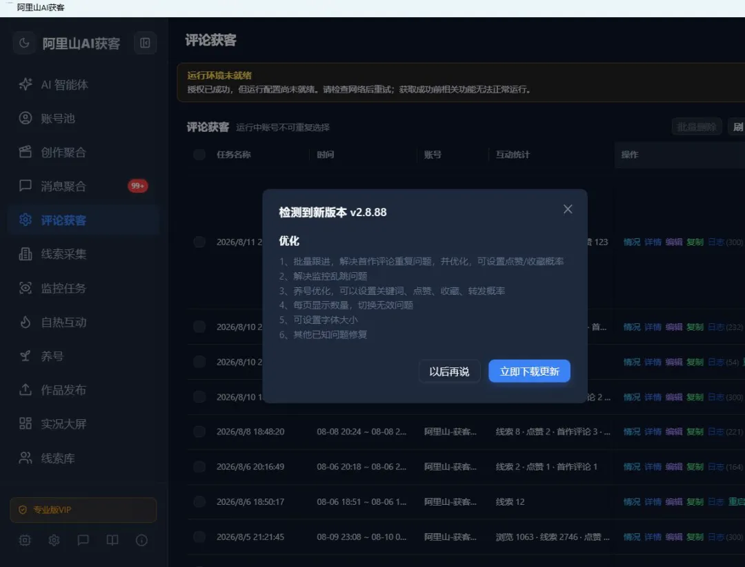This screenshot has width=745, height=567.
Task: Click 以后再说 to postpone update
Action: [x=450, y=372]
